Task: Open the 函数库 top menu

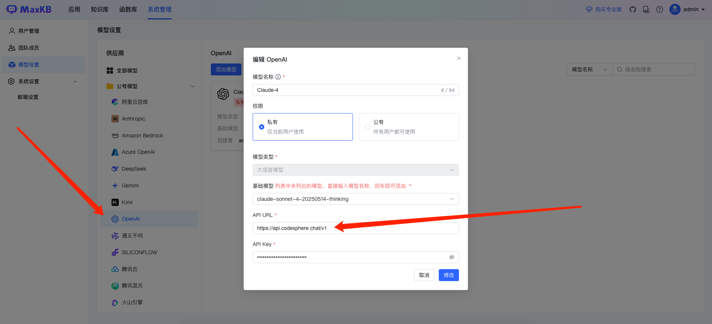Action: coord(128,9)
